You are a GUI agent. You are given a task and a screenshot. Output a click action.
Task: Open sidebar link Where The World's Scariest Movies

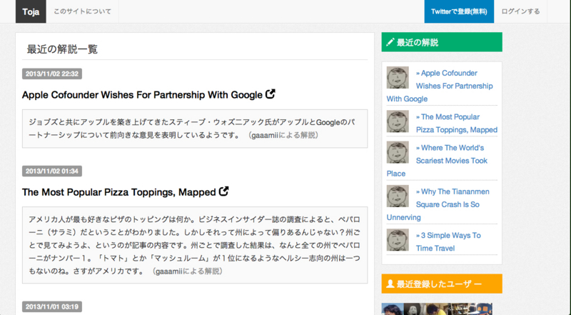pyautogui.click(x=437, y=161)
